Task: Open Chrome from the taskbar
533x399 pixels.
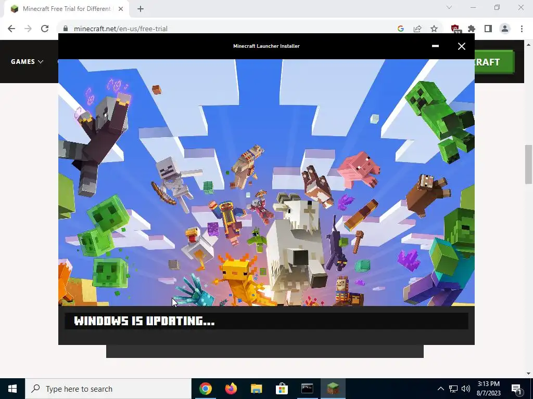Action: pos(205,389)
